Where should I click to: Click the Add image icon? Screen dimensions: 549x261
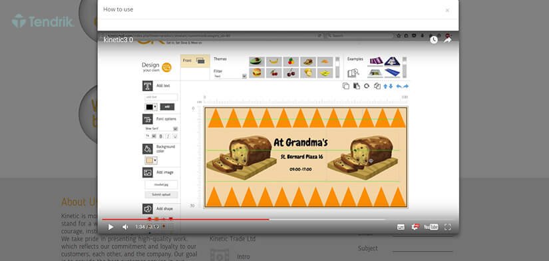tap(148, 172)
